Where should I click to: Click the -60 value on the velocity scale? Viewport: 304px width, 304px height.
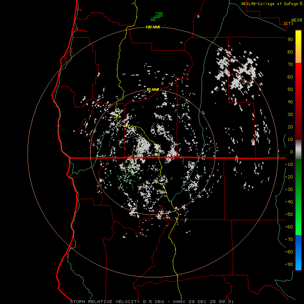click(x=289, y=227)
